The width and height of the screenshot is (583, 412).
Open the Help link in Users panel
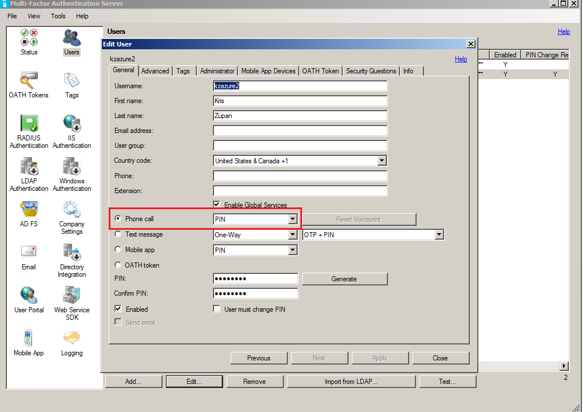click(564, 32)
